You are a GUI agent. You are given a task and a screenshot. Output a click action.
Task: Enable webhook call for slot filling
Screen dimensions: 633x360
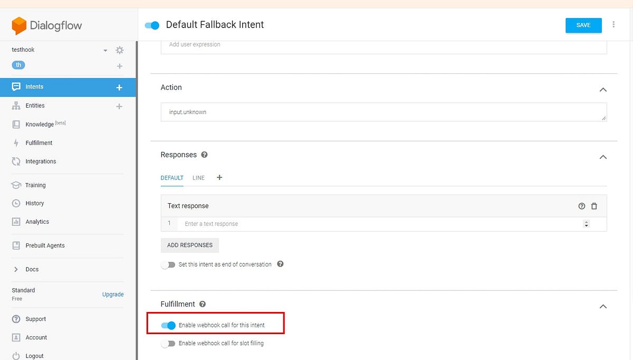pyautogui.click(x=169, y=343)
